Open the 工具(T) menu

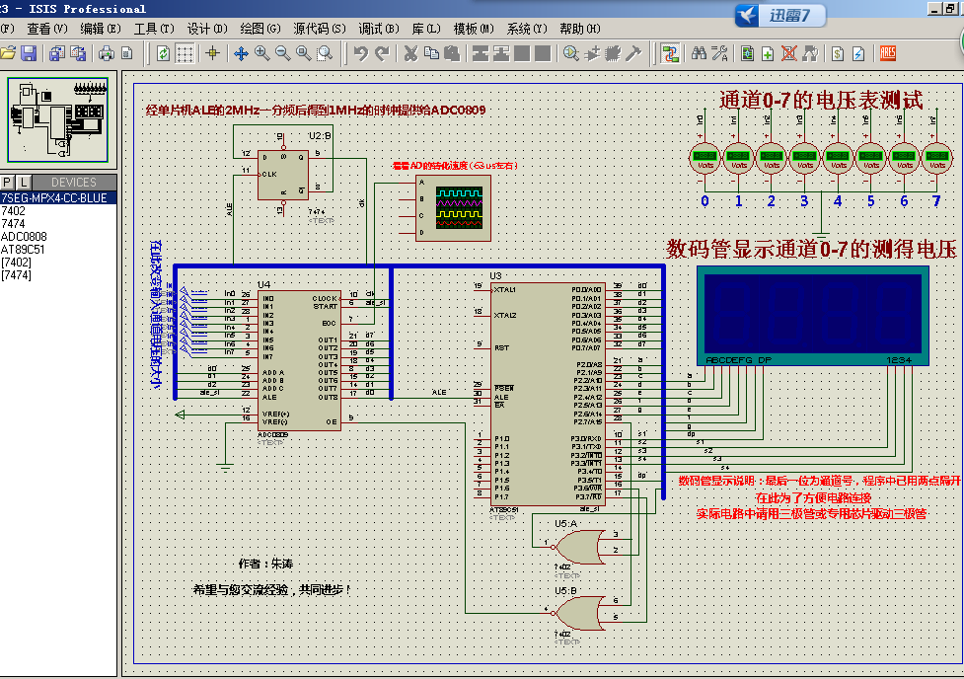154,29
